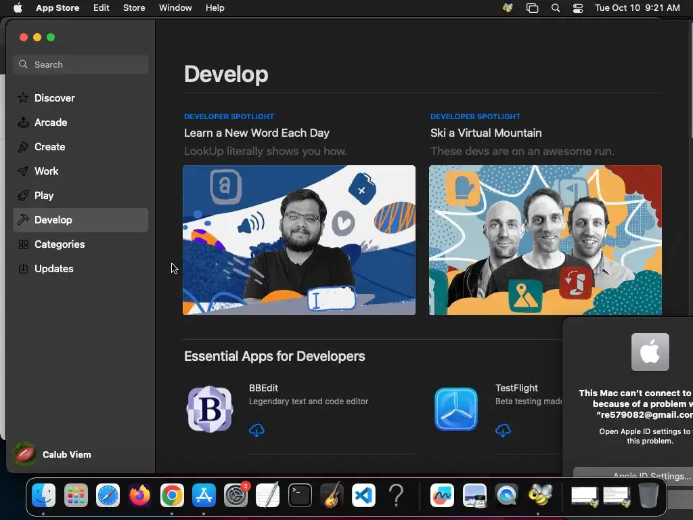Open TextEdit from the Dock

[268, 495]
